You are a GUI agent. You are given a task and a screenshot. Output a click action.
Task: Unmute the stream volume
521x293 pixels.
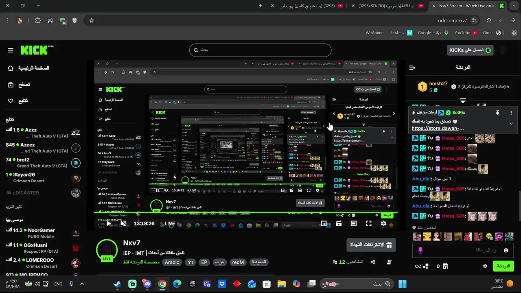click(123, 223)
